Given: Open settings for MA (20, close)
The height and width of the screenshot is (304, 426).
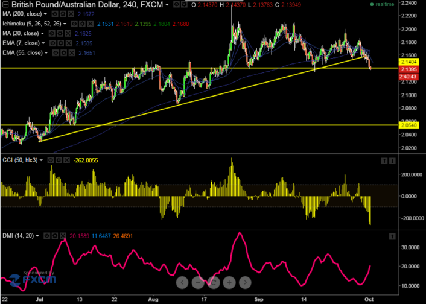Looking at the screenshot, I should [x=60, y=33].
